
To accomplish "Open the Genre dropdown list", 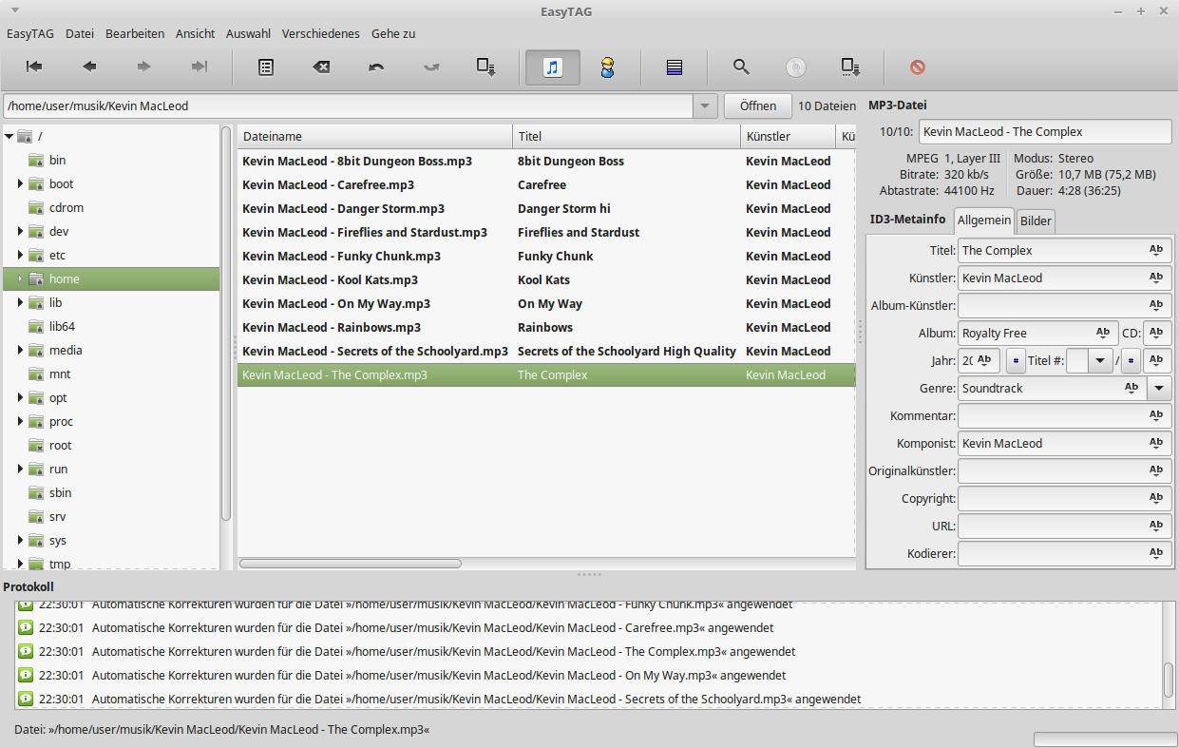I will click(x=1160, y=388).
